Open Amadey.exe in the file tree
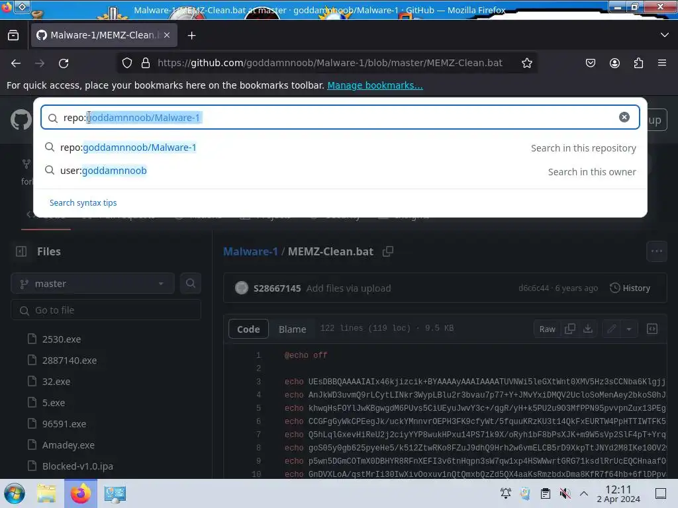Screen dimensions: 678x508 point(68,445)
